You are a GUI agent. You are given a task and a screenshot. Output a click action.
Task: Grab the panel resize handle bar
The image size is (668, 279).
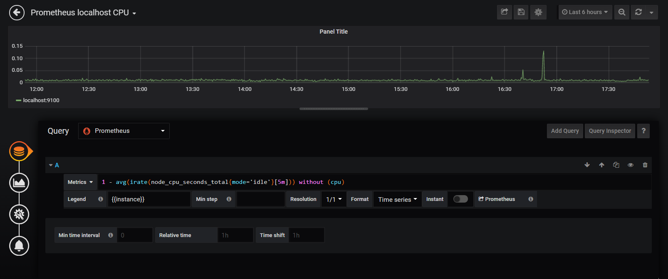click(x=334, y=109)
